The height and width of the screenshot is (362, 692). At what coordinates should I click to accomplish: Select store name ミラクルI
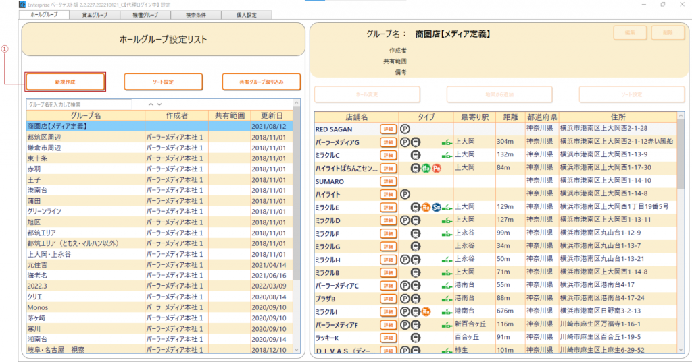tap(326, 312)
